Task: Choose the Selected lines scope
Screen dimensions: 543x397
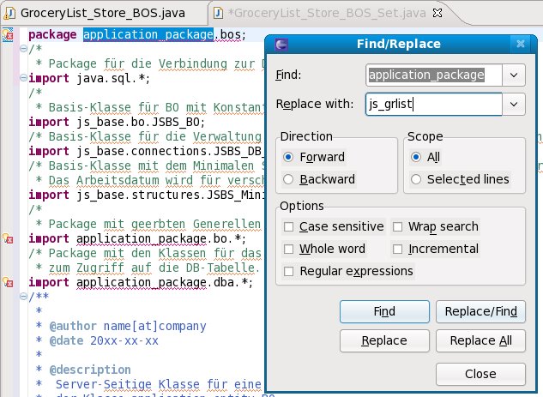Action: coord(416,179)
